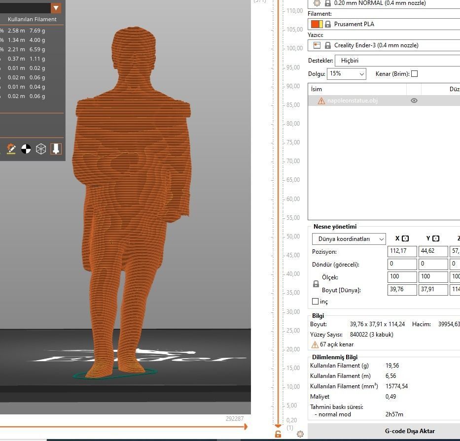The width and height of the screenshot is (460, 441).
Task: Click the paint-on seam pencil icon
Action: coord(11,149)
